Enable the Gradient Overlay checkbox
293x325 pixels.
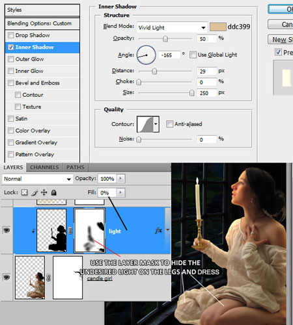10,142
